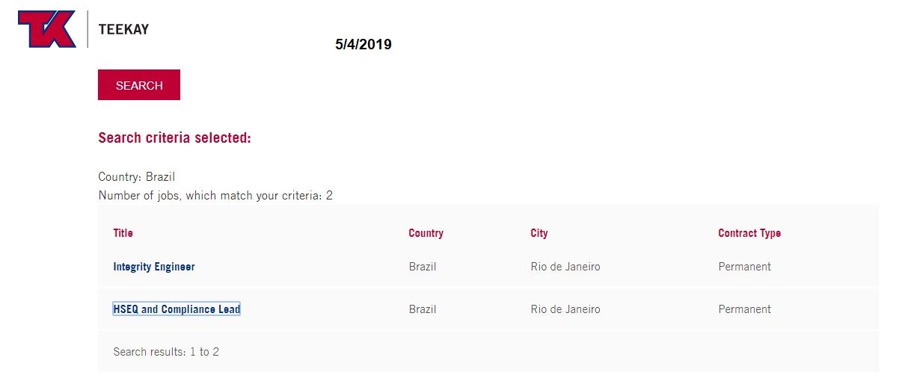Click Rio de Janeiro in HSEQ Lead row

[x=565, y=309]
